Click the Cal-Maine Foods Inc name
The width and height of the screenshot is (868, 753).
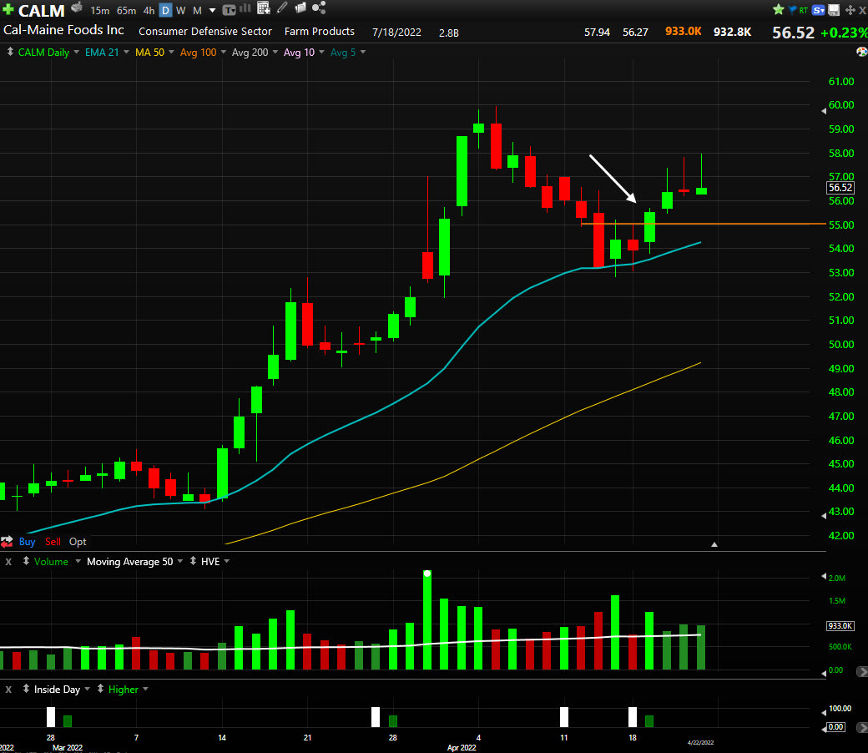coord(63,30)
